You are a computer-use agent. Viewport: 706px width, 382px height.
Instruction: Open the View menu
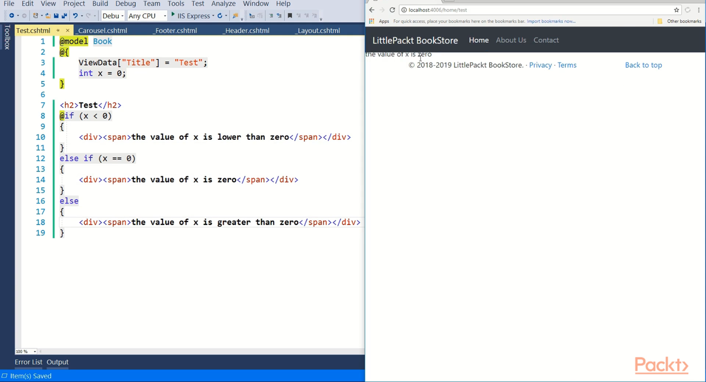coord(48,4)
